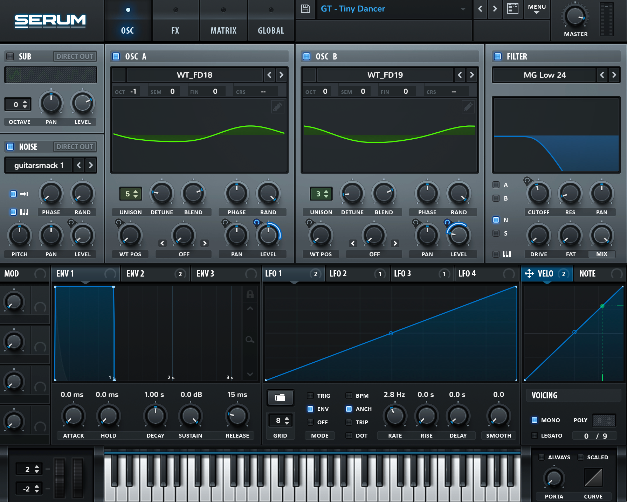
Task: Click the SUB DIRECT OUT button
Action: 75,56
